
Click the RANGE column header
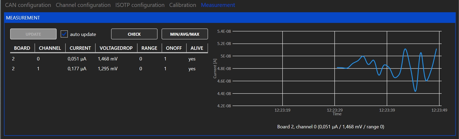coord(149,48)
